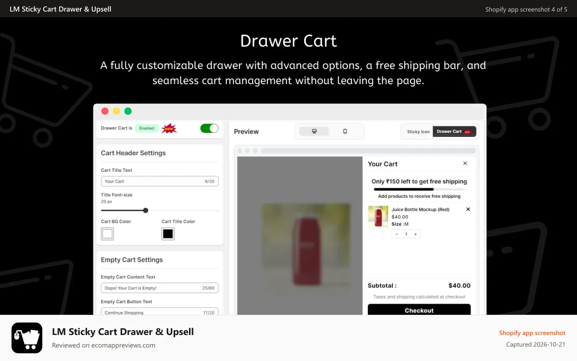Click the Empty Cart Content Text field
577x361 pixels.
coord(160,288)
